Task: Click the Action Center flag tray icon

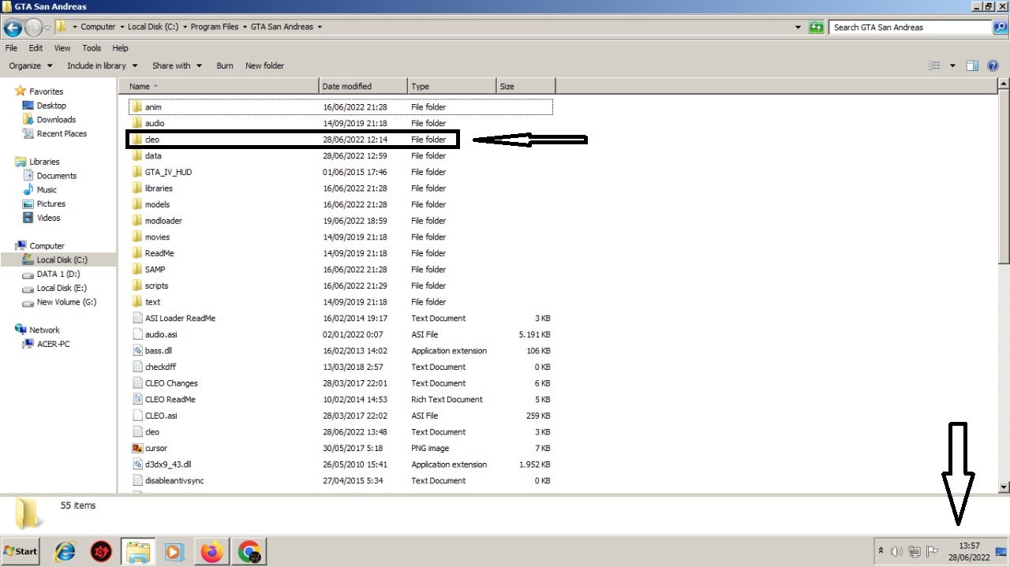Action: [x=932, y=552]
